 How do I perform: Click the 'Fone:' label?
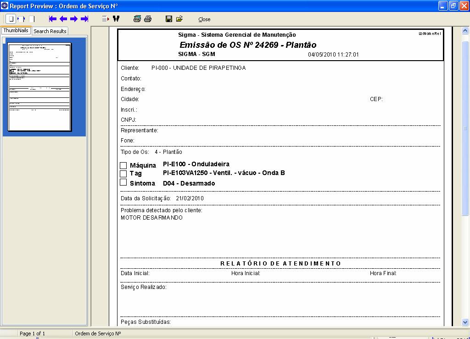click(128, 141)
